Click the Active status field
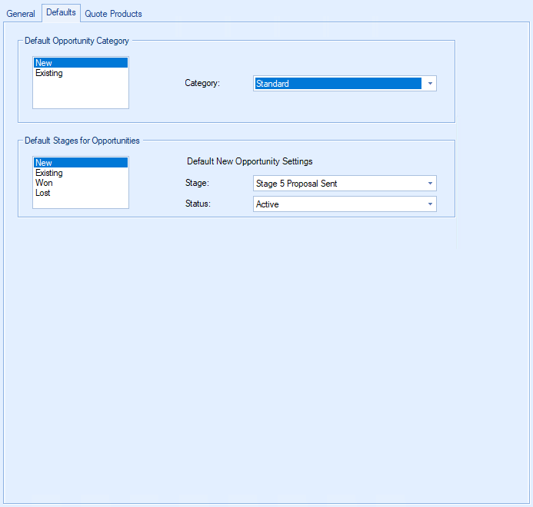Screen dimensions: 533x507 337,204
